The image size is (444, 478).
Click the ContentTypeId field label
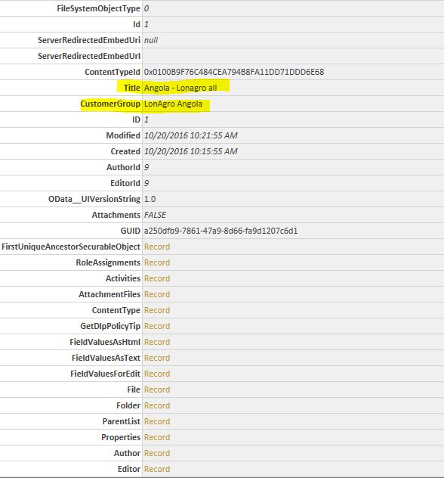point(113,72)
